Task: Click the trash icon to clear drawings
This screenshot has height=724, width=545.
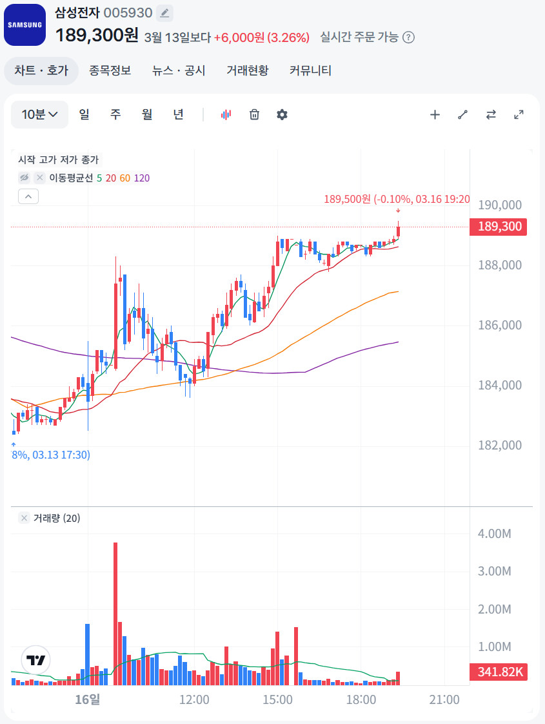Action: tap(255, 114)
